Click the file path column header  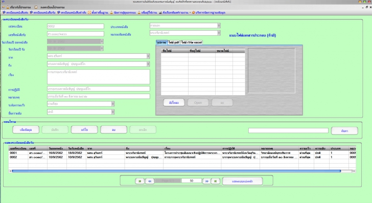(x=202, y=51)
